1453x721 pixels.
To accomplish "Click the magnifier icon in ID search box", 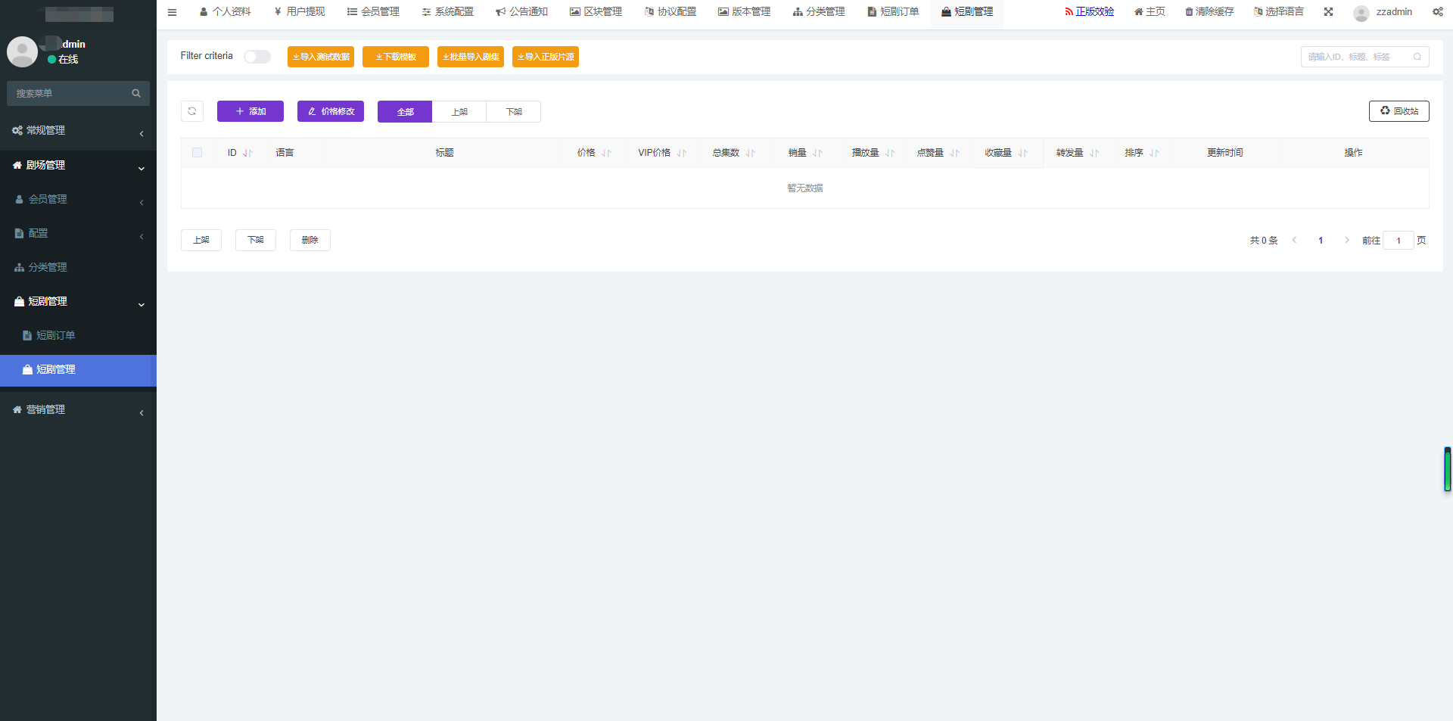I will pyautogui.click(x=1417, y=57).
